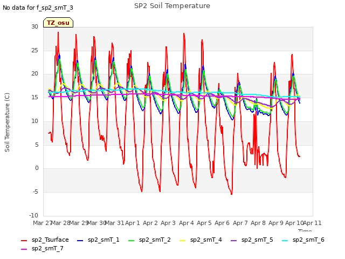The height and width of the screenshot is (259, 345).
Task: Click the Apr 3 x-axis tick label
Action: [x=168, y=223]
